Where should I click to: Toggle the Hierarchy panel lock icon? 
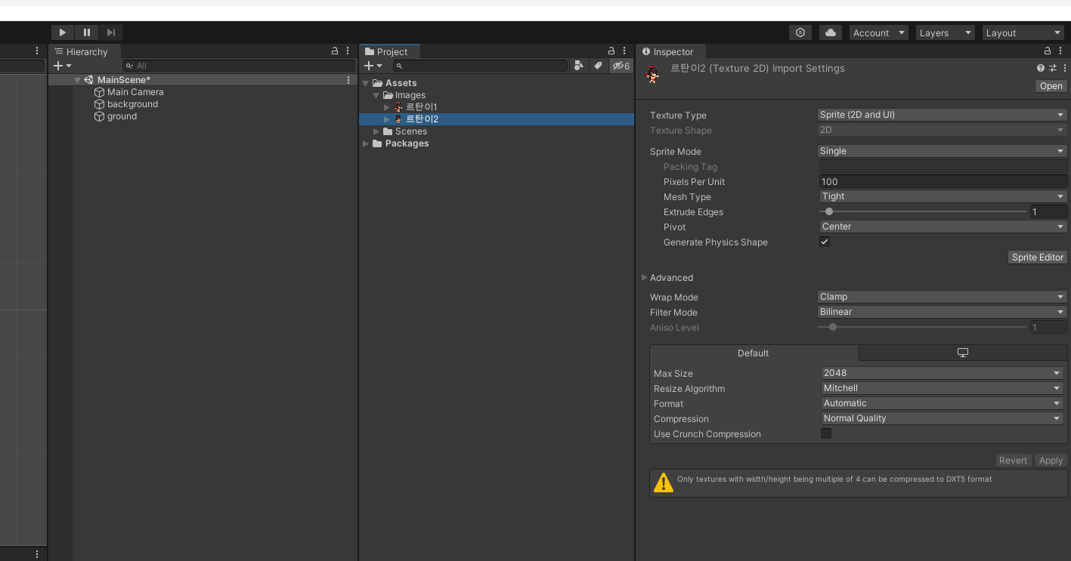coord(335,51)
